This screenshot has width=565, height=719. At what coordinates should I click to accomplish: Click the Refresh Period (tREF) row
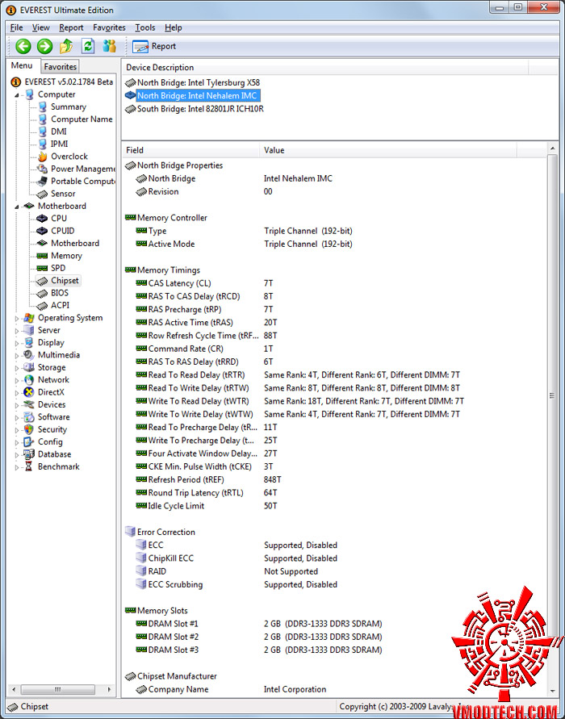(335, 479)
